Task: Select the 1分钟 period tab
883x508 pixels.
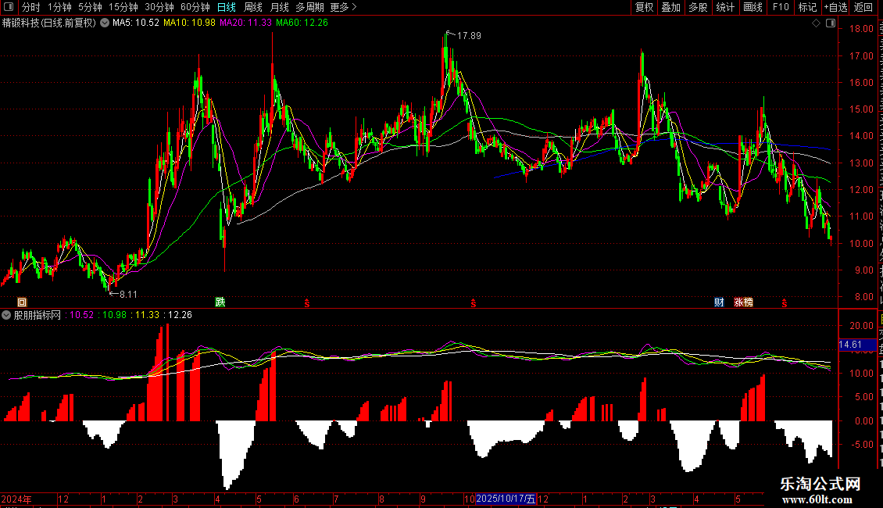Action: point(59,7)
